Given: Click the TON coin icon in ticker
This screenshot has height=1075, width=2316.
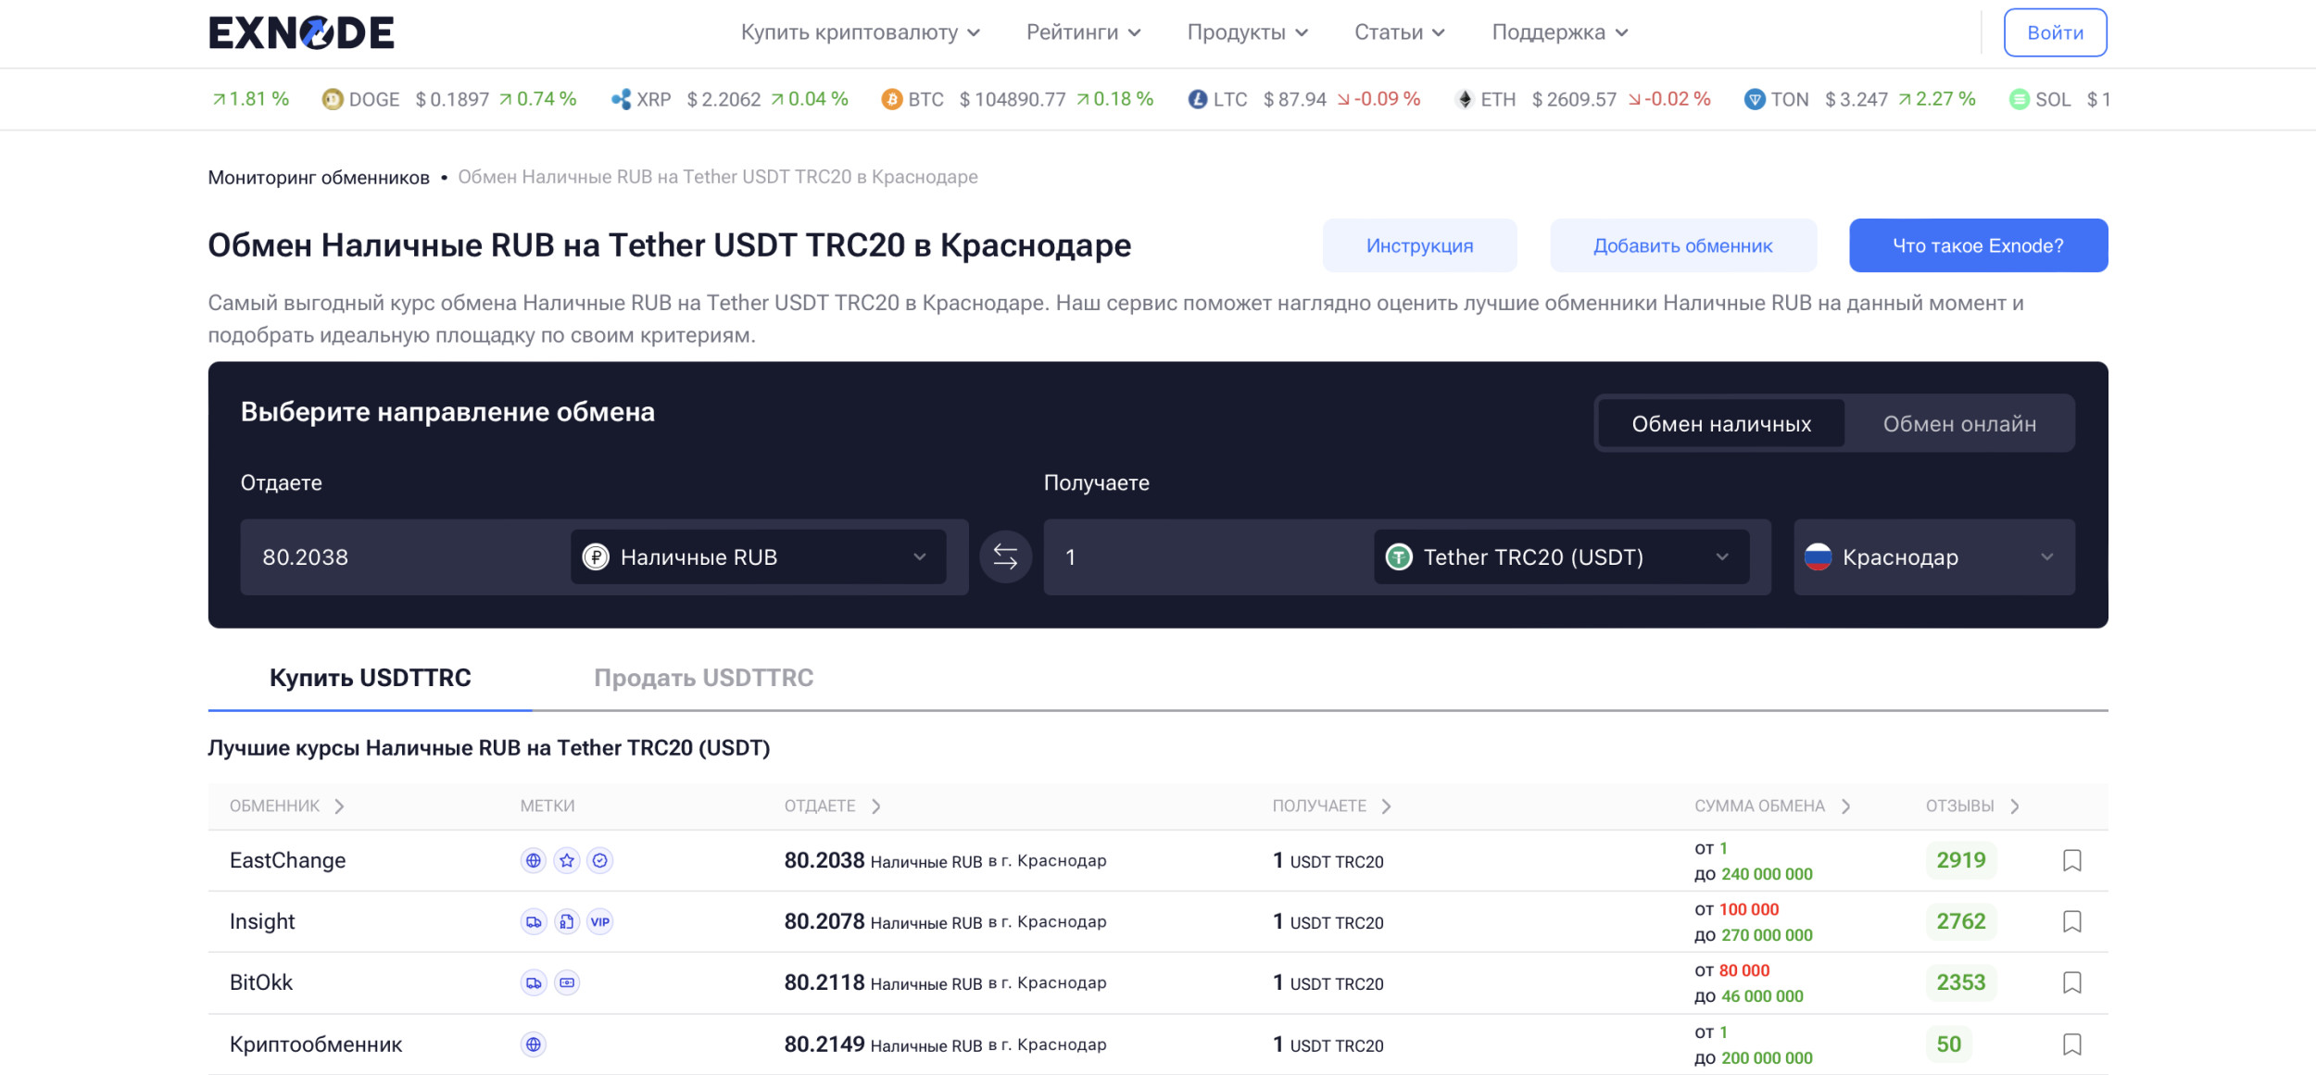Looking at the screenshot, I should (1754, 99).
